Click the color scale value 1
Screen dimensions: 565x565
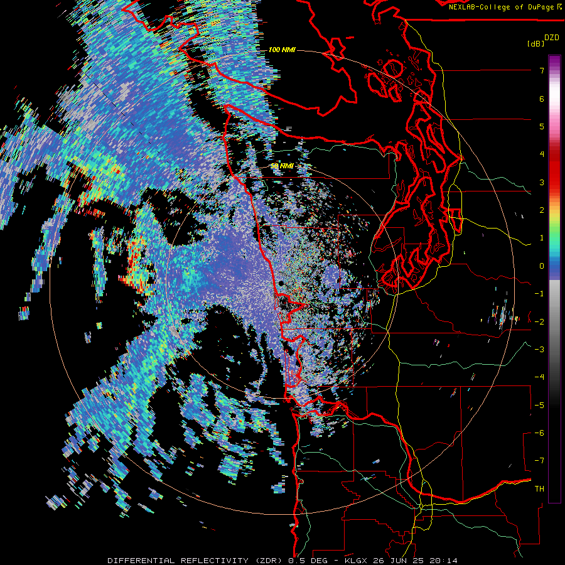coord(542,238)
